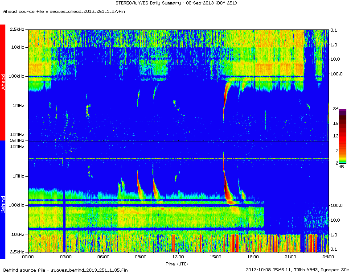Screen dimensions: 353x273
Task: Click the 16MHz frequency label at panel divider
Action: [x=17, y=141]
